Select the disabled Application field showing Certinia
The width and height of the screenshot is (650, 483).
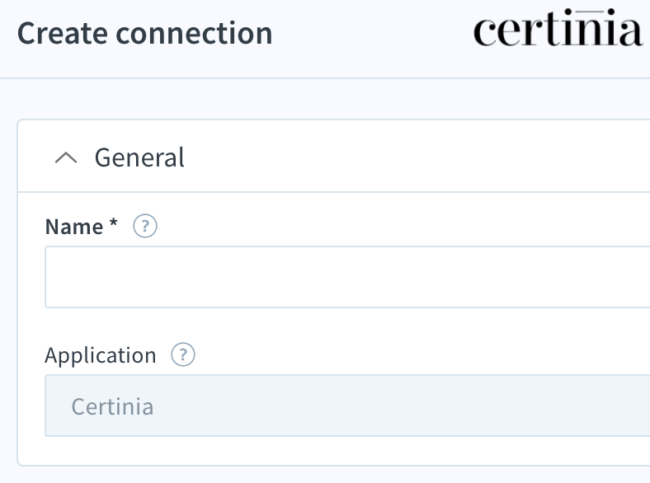(347, 406)
